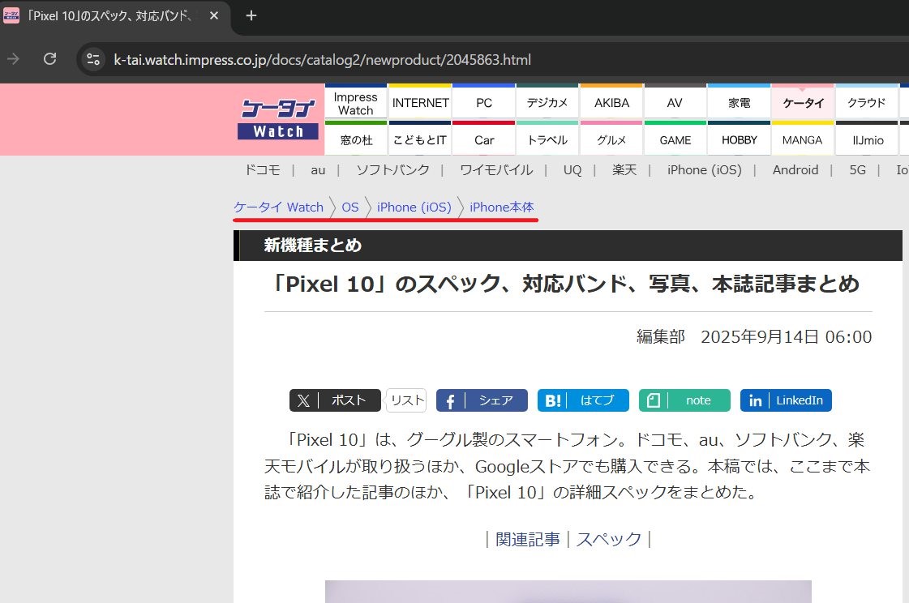Open a new browser tab with plus icon
This screenshot has width=909, height=603.
tap(251, 15)
